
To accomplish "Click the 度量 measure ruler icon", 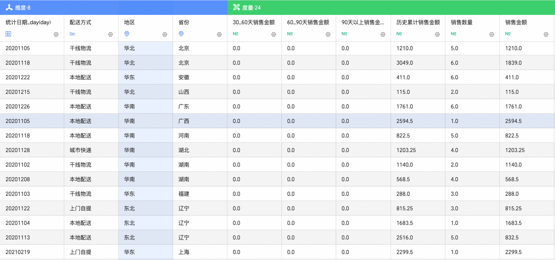I will click(236, 7).
